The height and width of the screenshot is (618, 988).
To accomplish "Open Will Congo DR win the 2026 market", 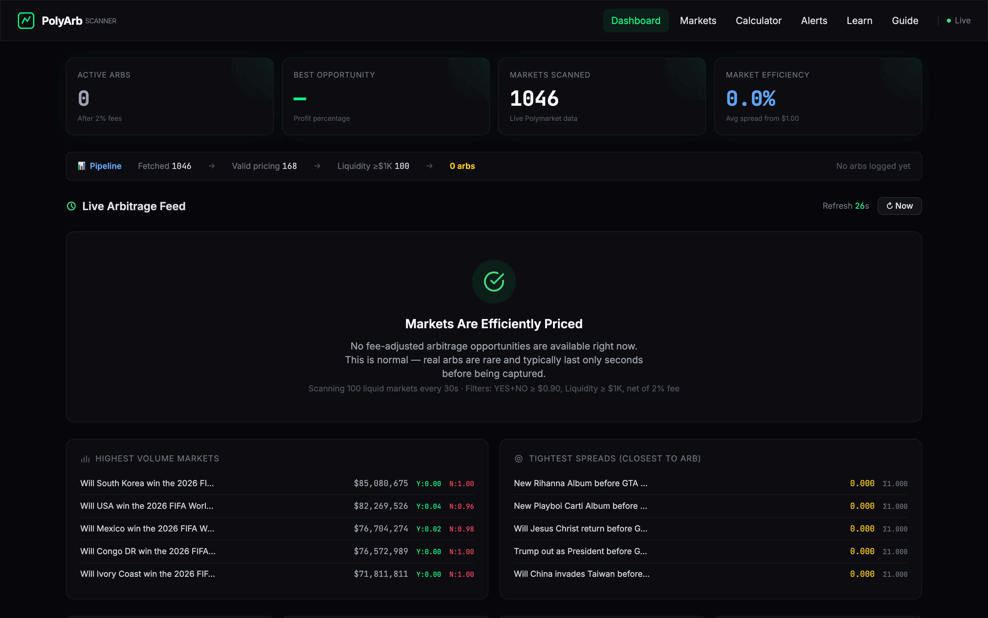I will point(148,551).
